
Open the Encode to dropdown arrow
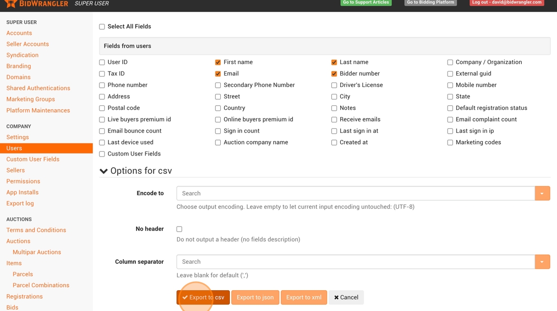[542, 193]
